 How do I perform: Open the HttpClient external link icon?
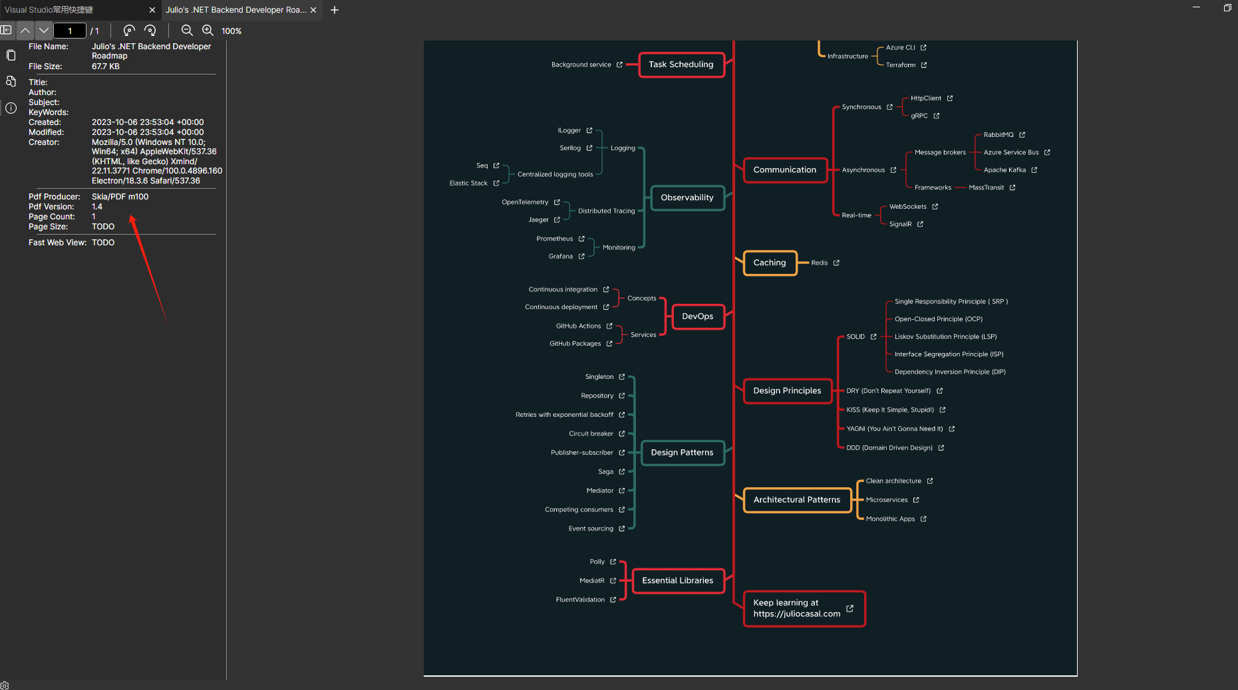point(950,98)
